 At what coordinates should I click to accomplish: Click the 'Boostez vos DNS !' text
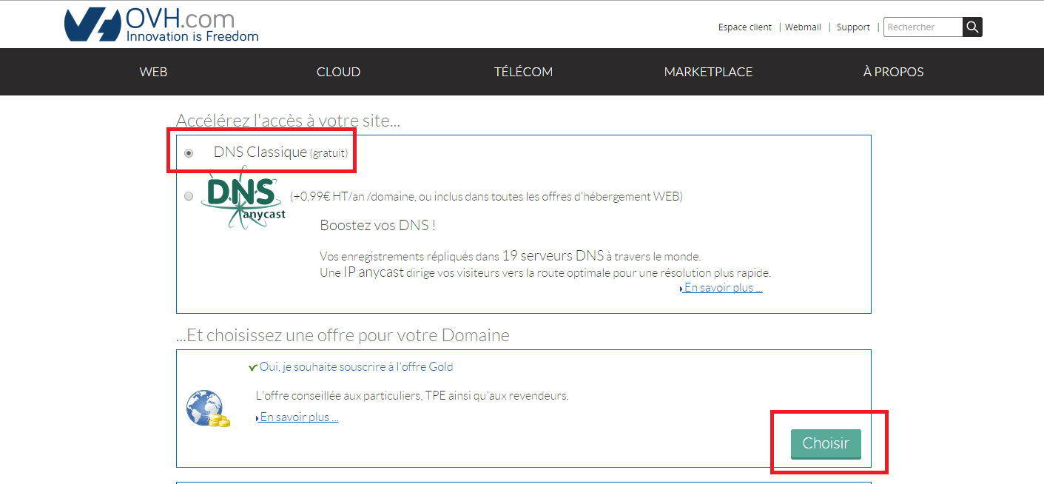(x=377, y=225)
